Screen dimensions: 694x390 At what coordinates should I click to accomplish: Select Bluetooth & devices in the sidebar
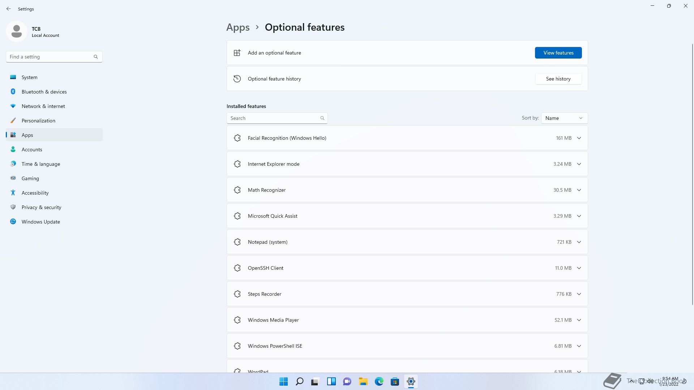point(44,92)
